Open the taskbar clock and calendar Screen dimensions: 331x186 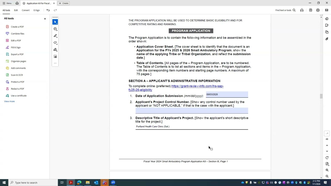pos(316,183)
